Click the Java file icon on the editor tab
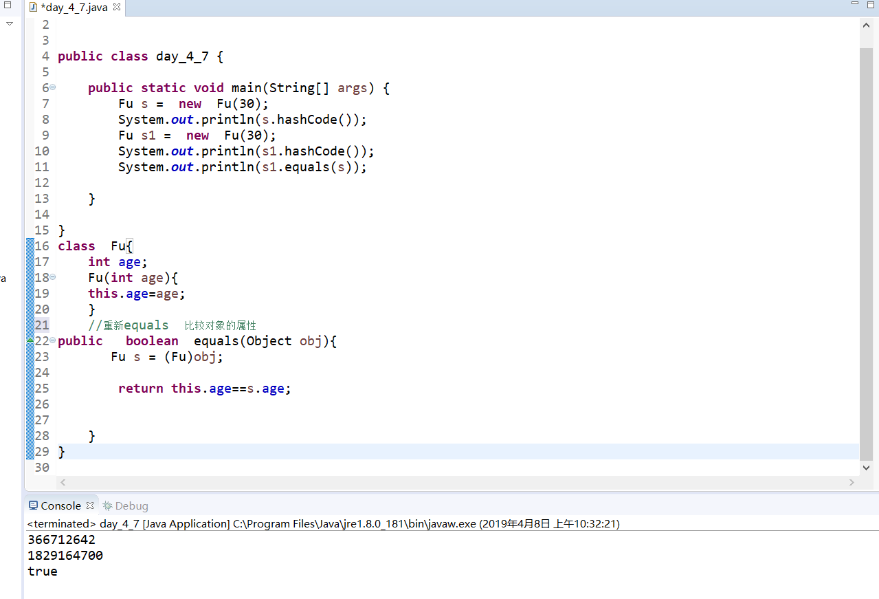879x599 pixels. pyautogui.click(x=32, y=8)
